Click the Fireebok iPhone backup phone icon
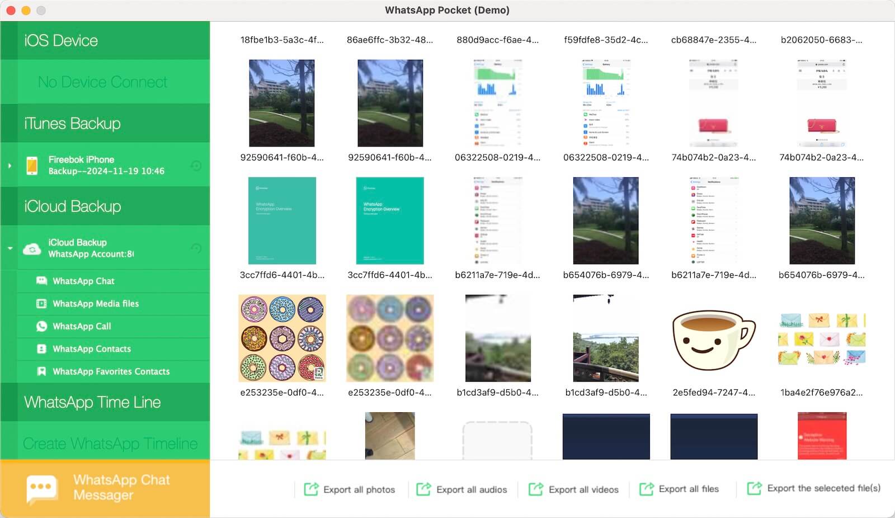 click(x=32, y=166)
